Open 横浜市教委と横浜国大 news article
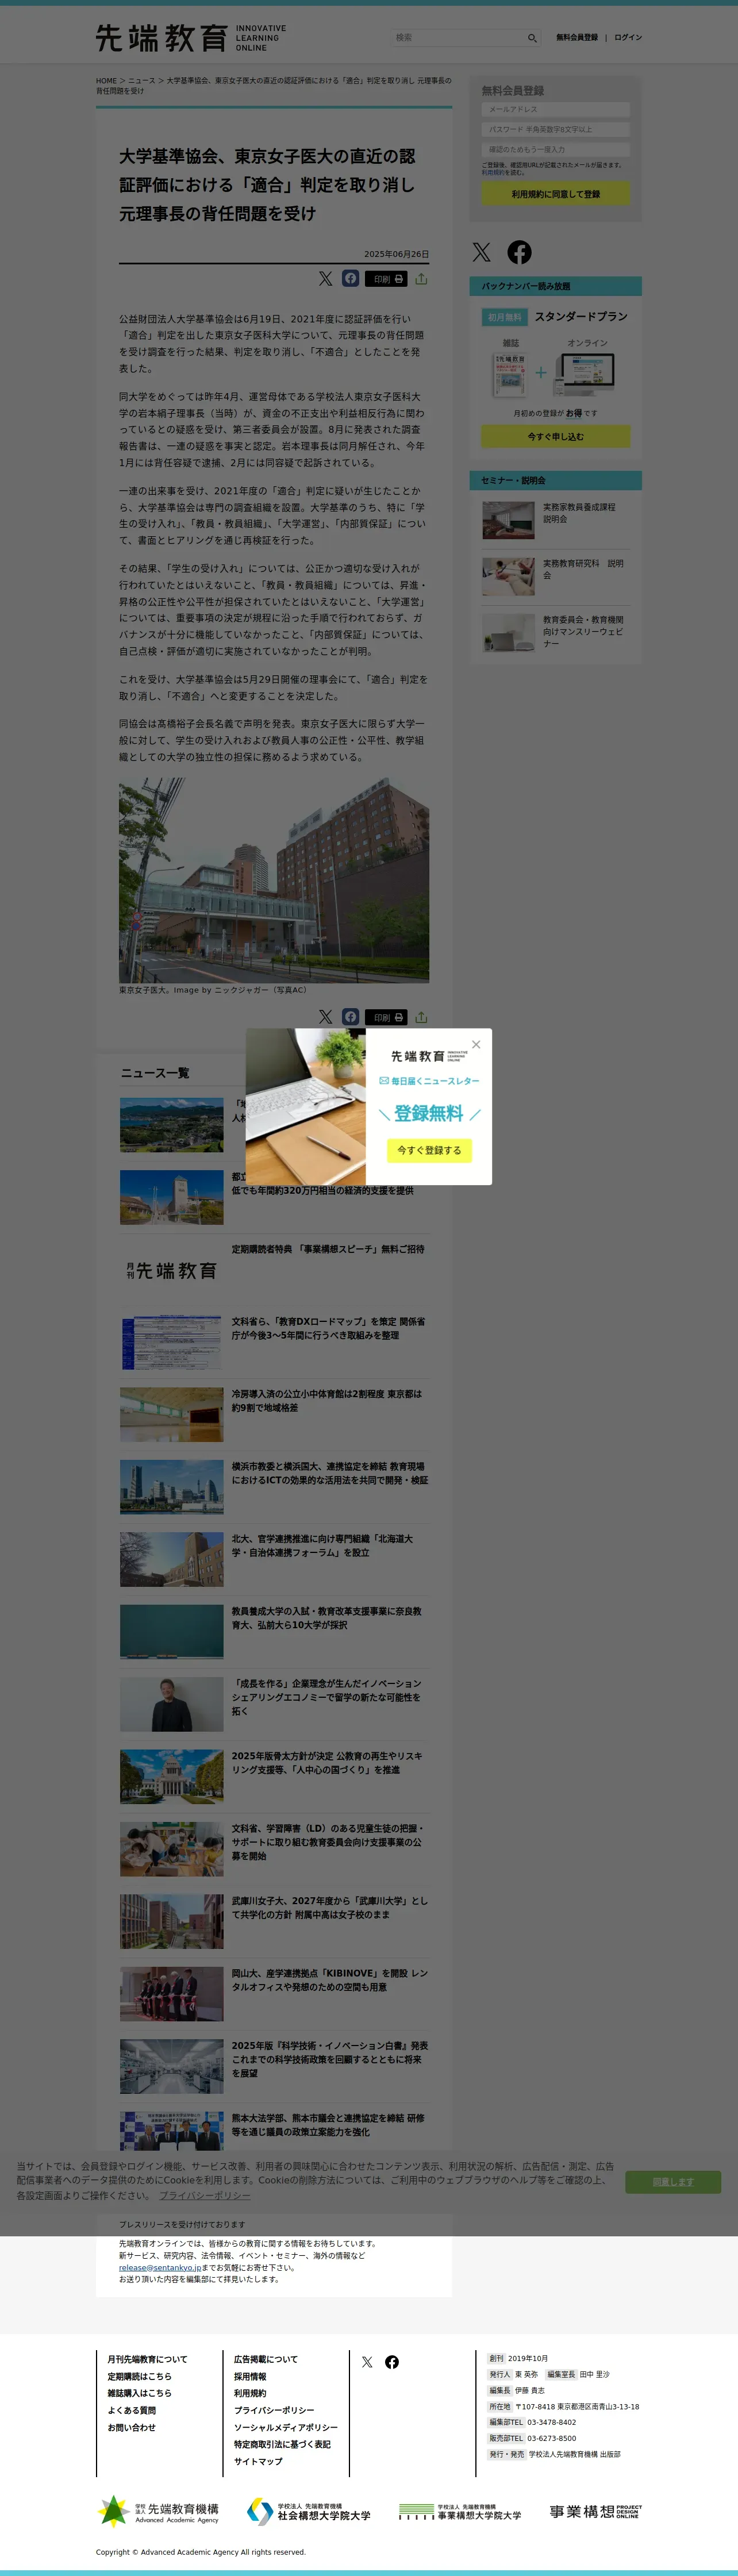The height and width of the screenshot is (2576, 738). [330, 1473]
